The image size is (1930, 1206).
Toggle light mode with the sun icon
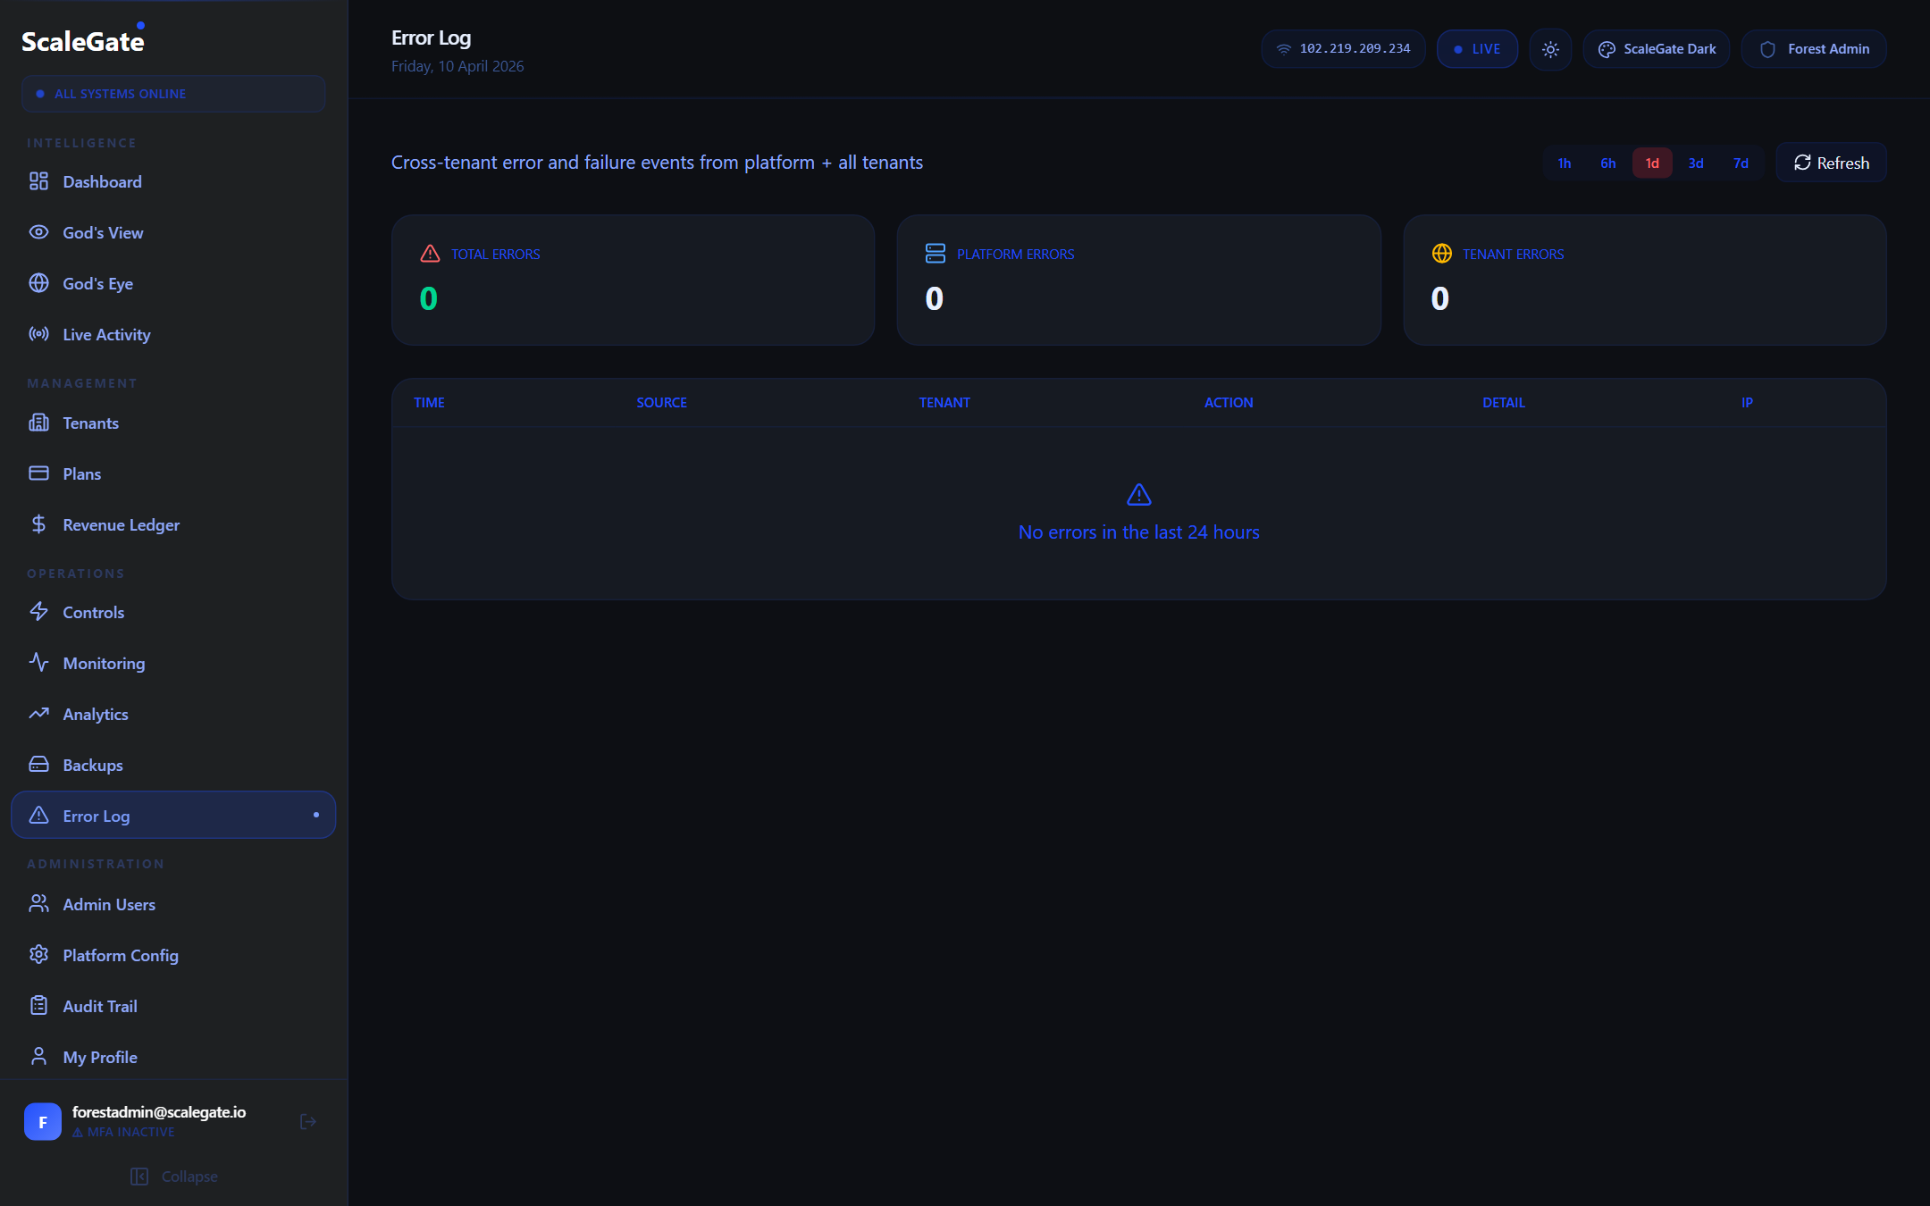(x=1550, y=49)
